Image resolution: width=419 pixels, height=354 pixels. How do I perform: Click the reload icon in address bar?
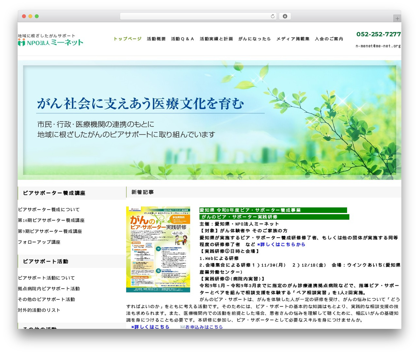[273, 16]
